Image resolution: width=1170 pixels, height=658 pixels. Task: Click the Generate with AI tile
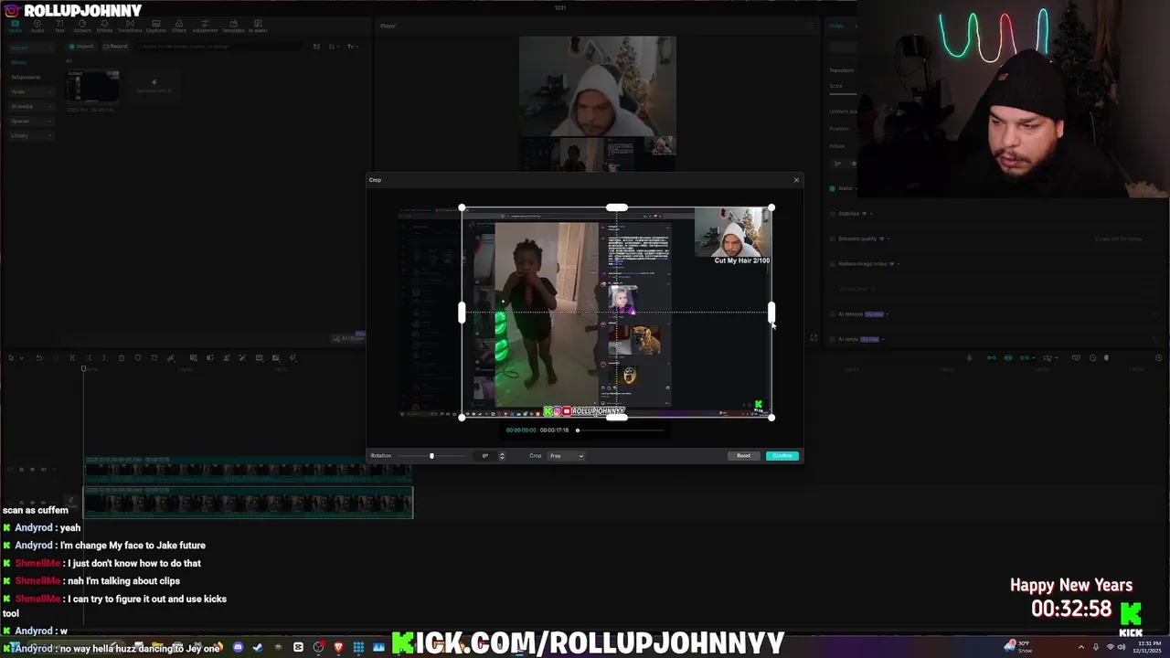tap(154, 87)
